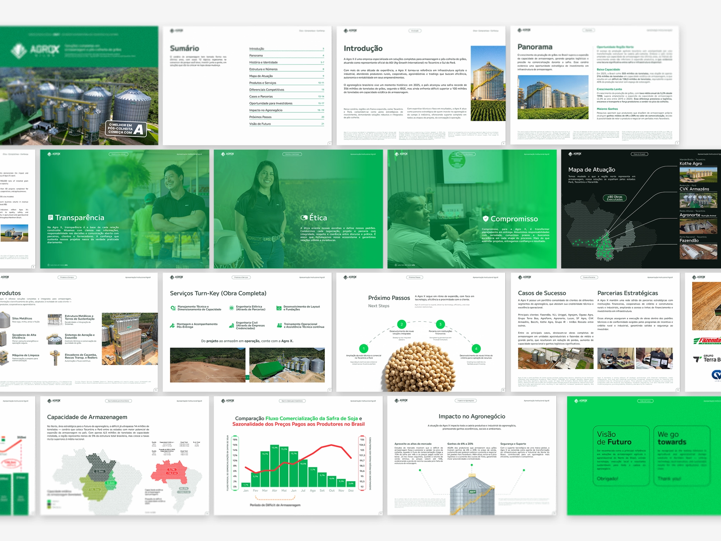Click CVK Armazéns photo on map slide
721x541 pixels.
tap(698, 200)
